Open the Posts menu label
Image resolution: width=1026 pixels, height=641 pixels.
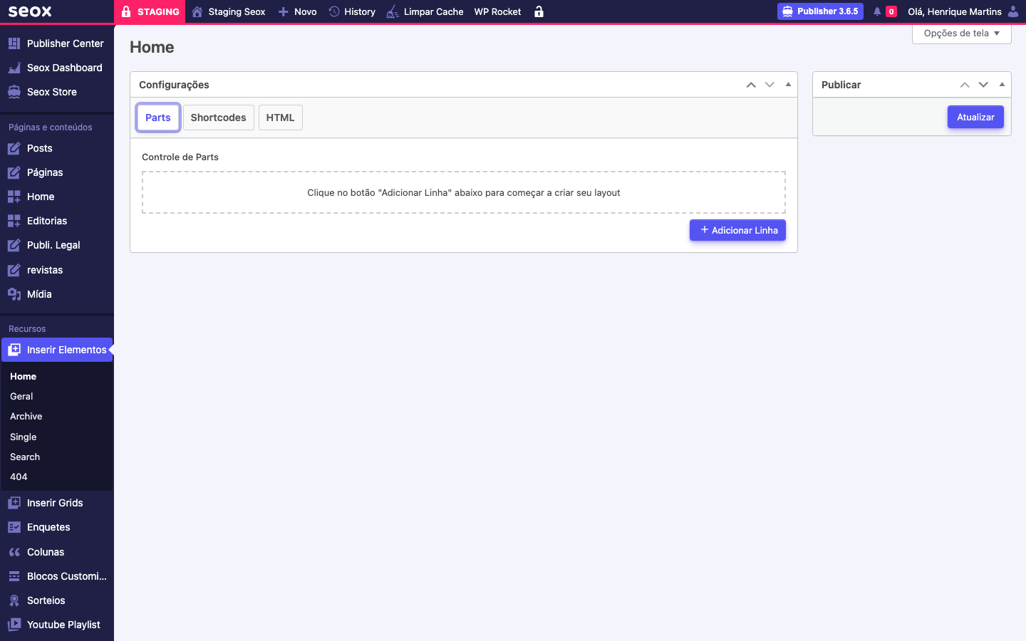click(40, 148)
